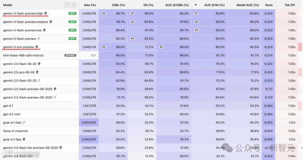Click no-reasoning icon in gemini-2.5-flash-05-20 row scoring 82.9%

(39, 80)
